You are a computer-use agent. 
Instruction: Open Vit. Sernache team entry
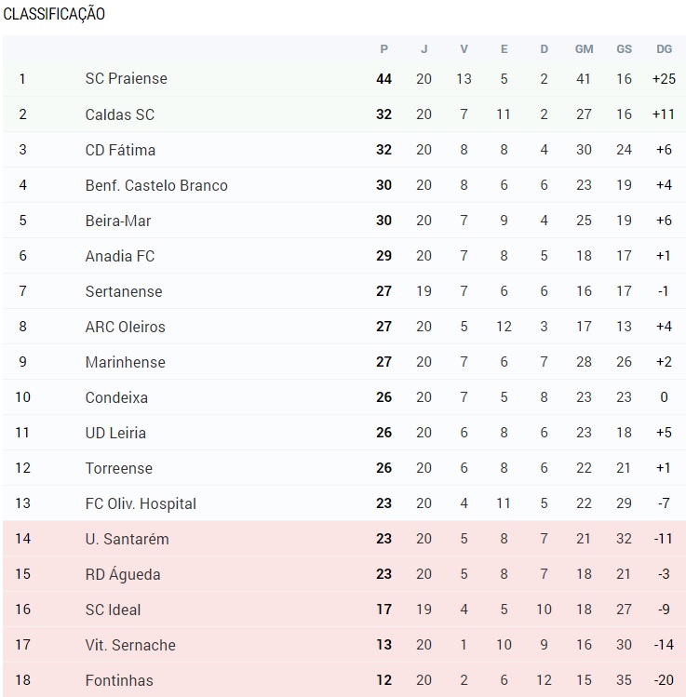(130, 645)
